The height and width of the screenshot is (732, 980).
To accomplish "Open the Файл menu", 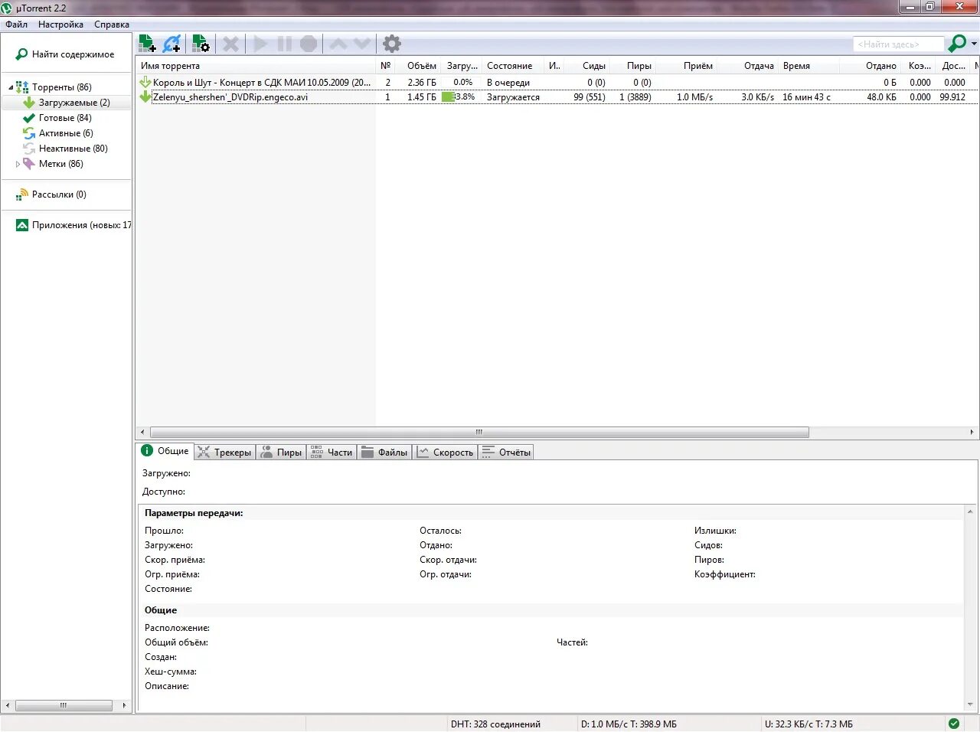I will click(17, 25).
